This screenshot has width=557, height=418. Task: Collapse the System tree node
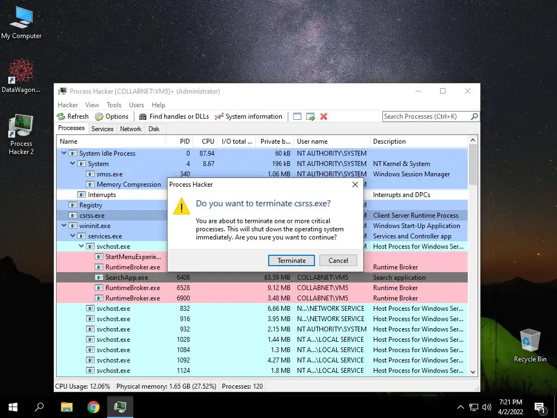pyautogui.click(x=72, y=163)
